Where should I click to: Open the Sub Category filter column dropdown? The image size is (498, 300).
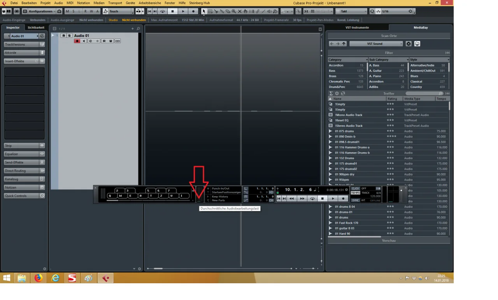[x=388, y=60]
